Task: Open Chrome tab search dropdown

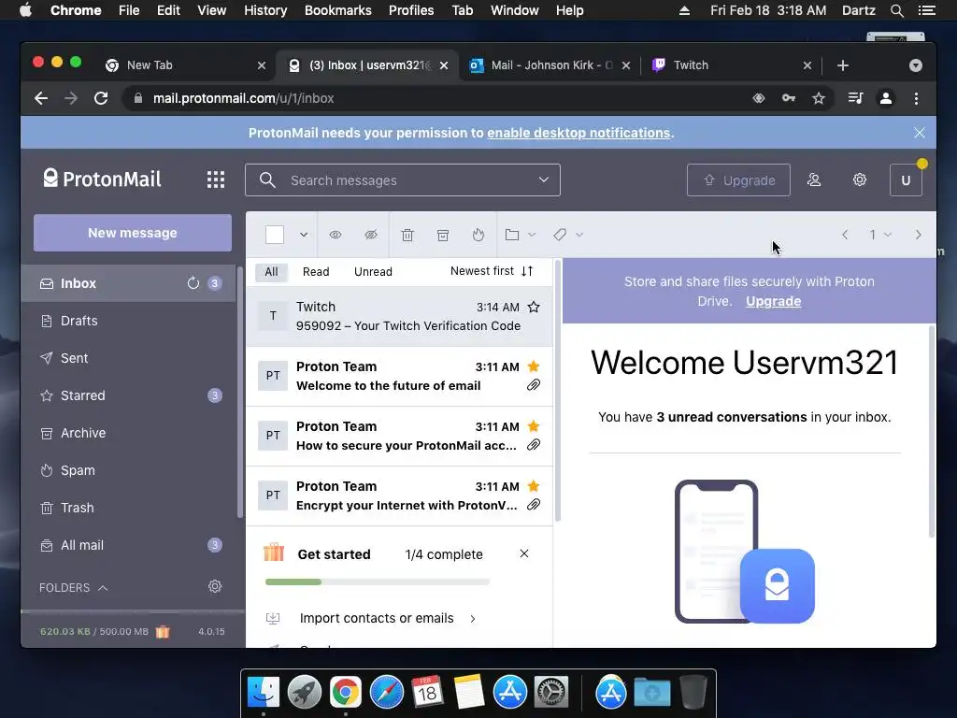Action: tap(916, 65)
